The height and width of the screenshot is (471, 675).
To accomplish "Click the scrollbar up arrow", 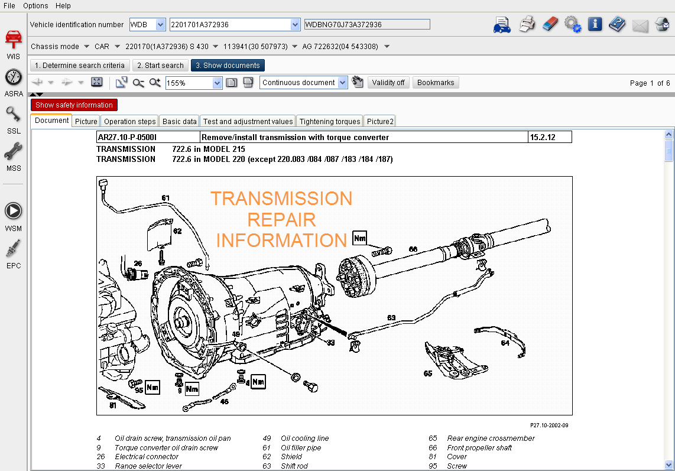I will click(668, 134).
